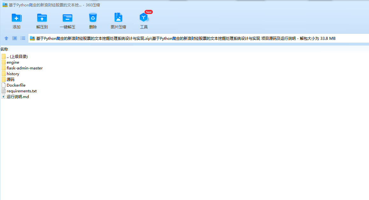This screenshot has height=200, width=369.
Task: Go up one directory with arrow icon
Action: [6, 38]
